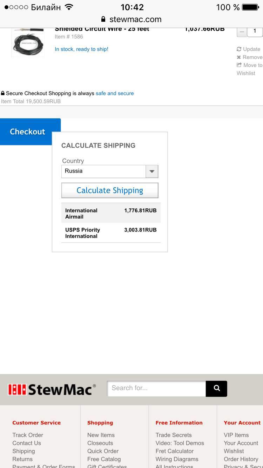Click the Update quantity icon link
The image size is (263, 468).
pyautogui.click(x=248, y=49)
